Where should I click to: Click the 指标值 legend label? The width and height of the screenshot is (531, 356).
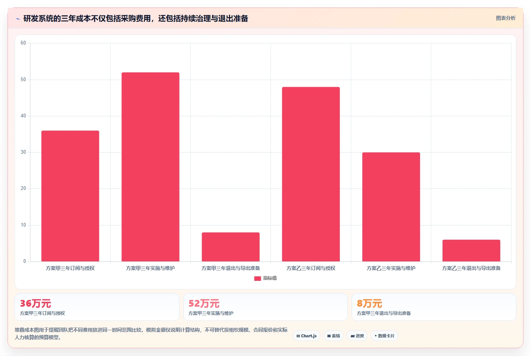pyautogui.click(x=270, y=278)
